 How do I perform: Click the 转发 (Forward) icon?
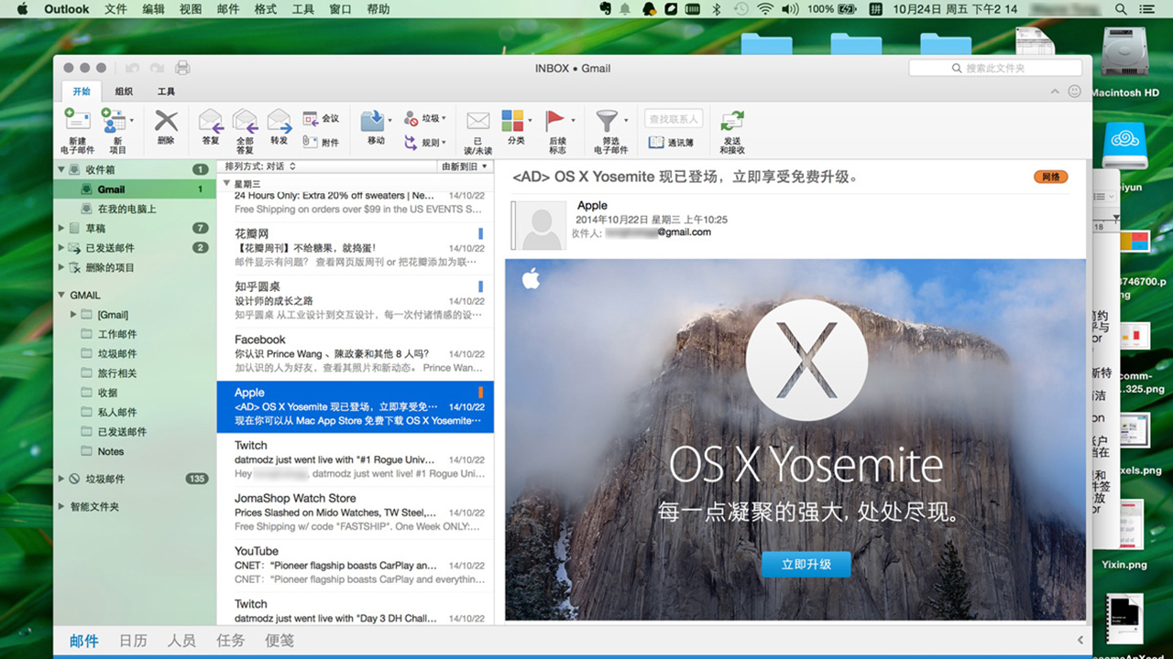tap(279, 122)
